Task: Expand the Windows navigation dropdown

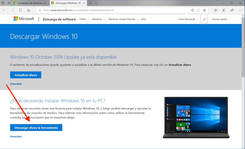Action: [x=98, y=19]
